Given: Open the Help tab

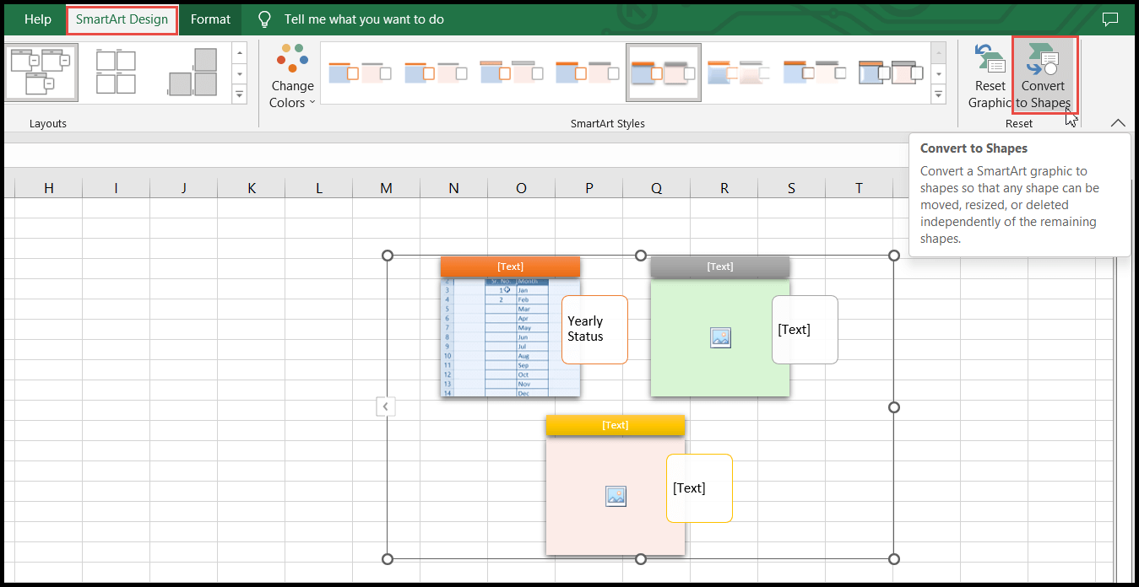Looking at the screenshot, I should point(37,19).
